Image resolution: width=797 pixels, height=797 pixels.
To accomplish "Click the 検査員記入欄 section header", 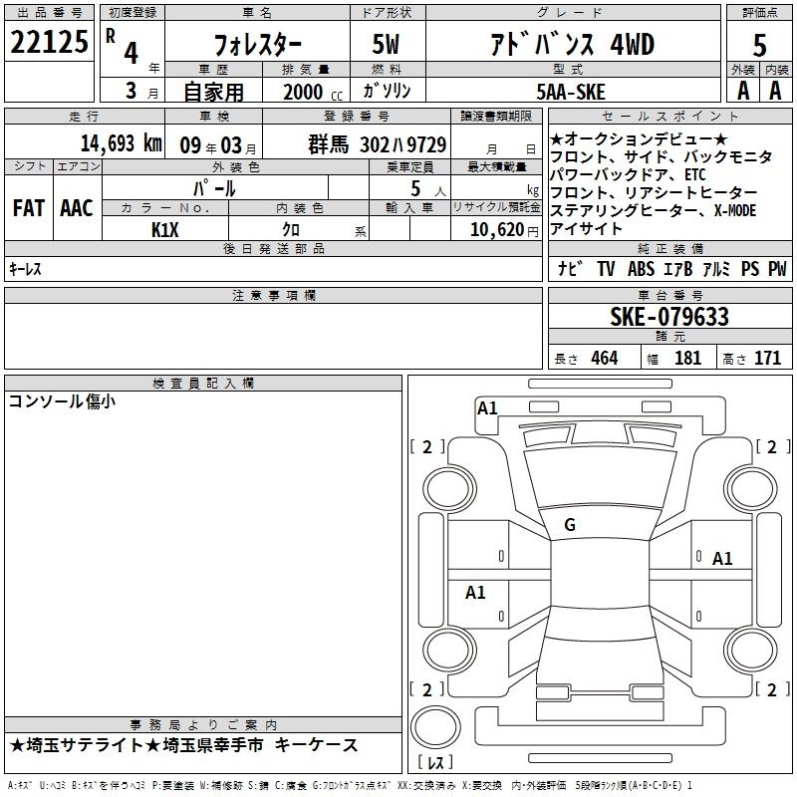I will click(x=203, y=384).
